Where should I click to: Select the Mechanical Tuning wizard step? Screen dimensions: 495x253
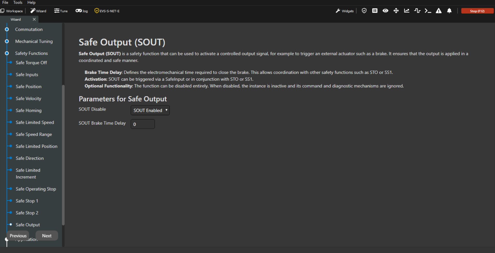(34, 41)
